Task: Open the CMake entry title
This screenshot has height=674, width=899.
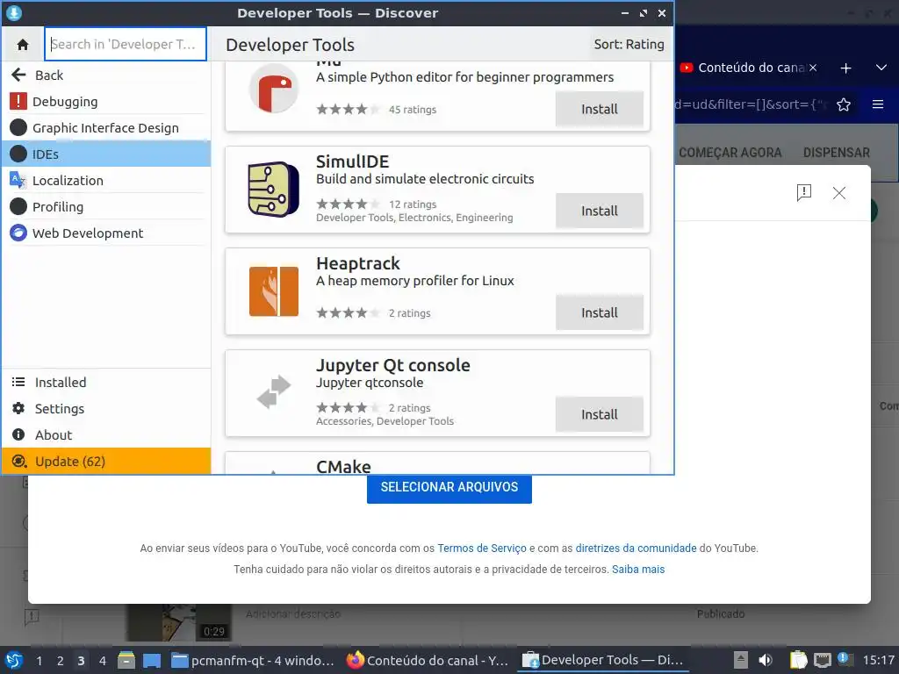Action: [x=343, y=467]
